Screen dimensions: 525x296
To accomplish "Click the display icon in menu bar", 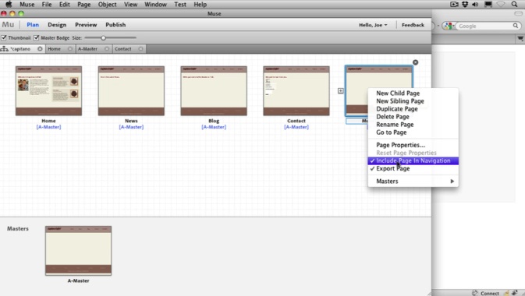I will point(488,5).
